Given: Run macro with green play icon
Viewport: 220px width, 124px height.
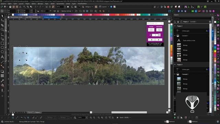Looking at the screenshot, I should coord(175,117).
